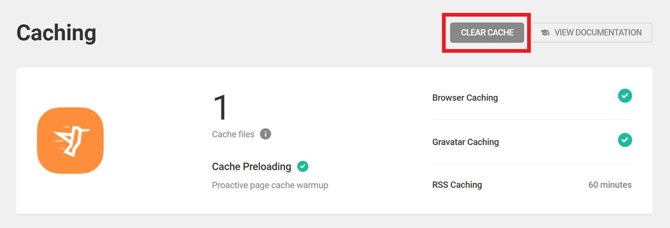Click the Browser Caching green checkmark
The image size is (670, 228).
pos(625,96)
